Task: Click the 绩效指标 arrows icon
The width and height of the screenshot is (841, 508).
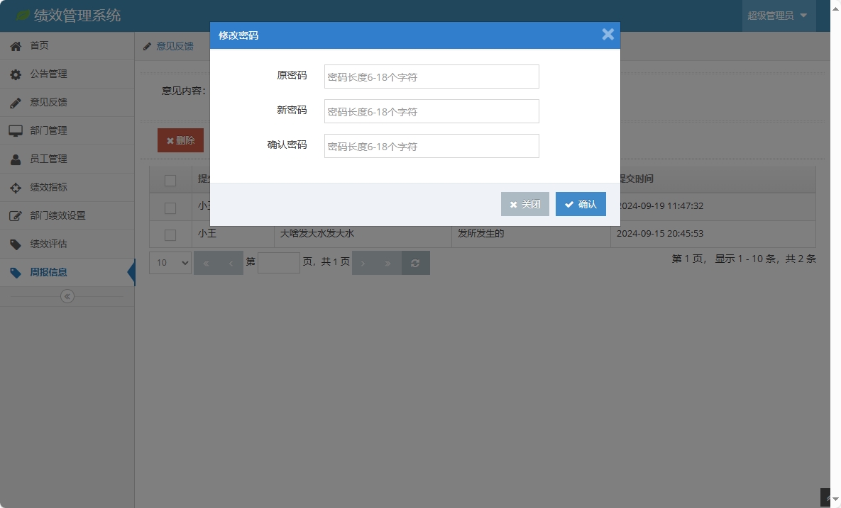Action: [x=16, y=187]
